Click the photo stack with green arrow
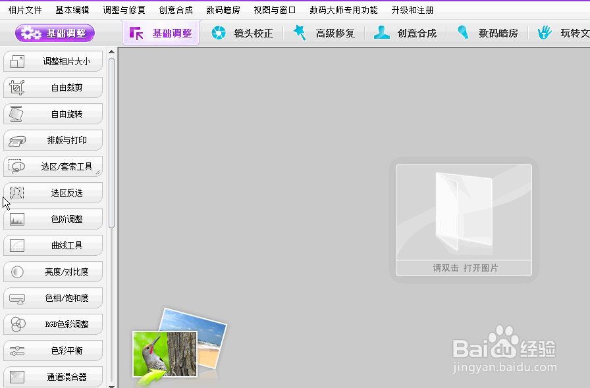 [x=180, y=347]
